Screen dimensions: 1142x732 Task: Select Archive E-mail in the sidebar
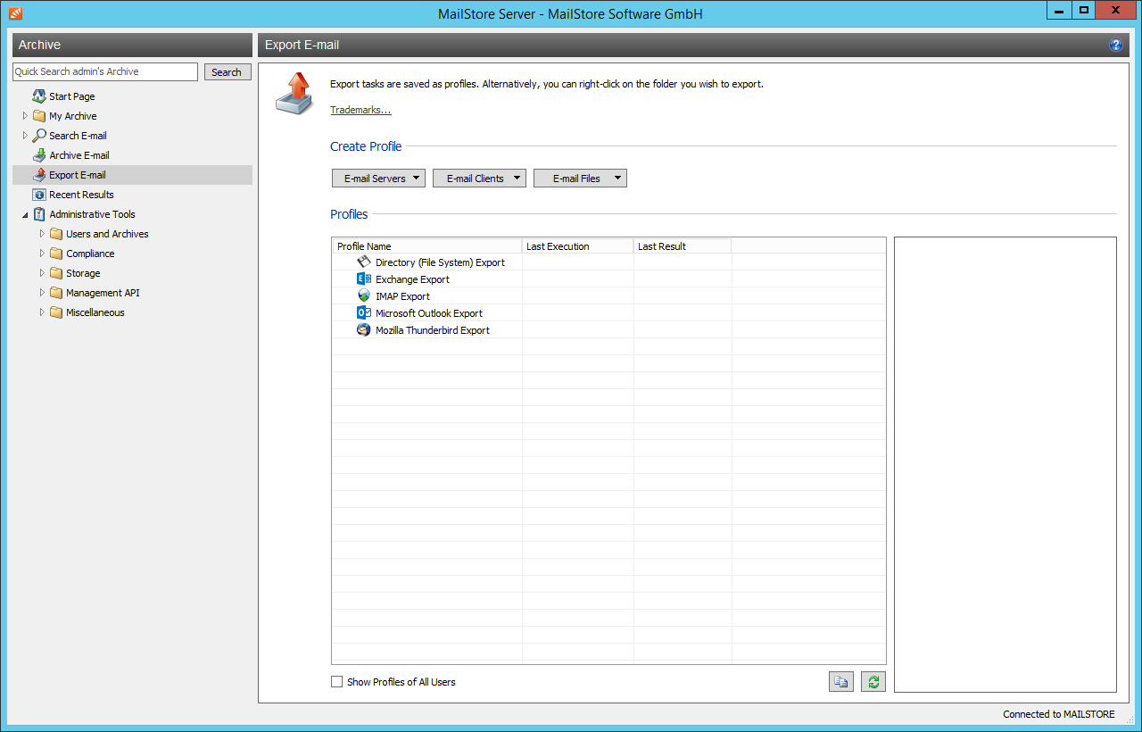click(x=79, y=155)
